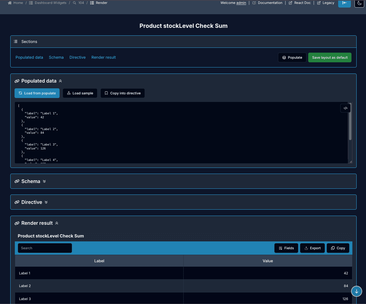Click the Copy button in table toolbar
Image resolution: width=366 pixels, height=304 pixels.
[x=338, y=248]
